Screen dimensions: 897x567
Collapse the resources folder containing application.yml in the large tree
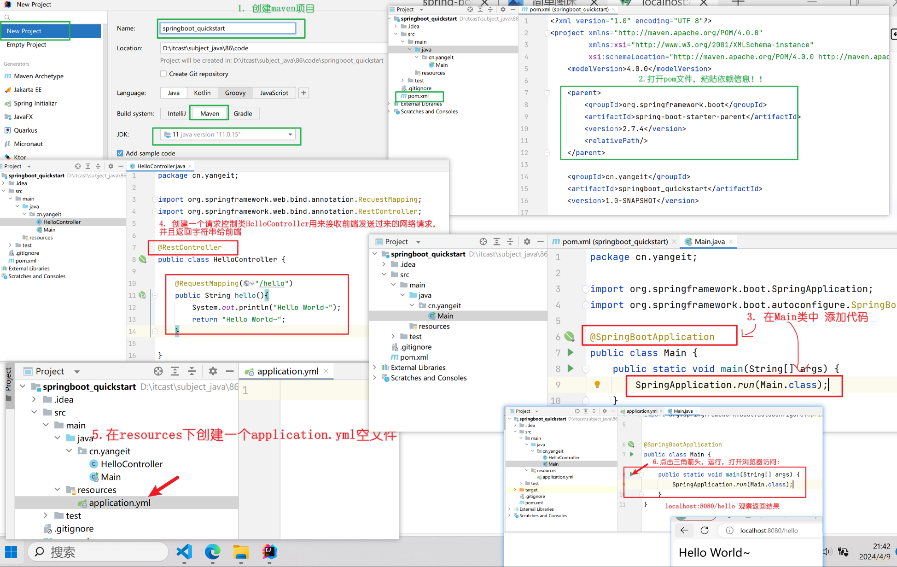click(58, 490)
